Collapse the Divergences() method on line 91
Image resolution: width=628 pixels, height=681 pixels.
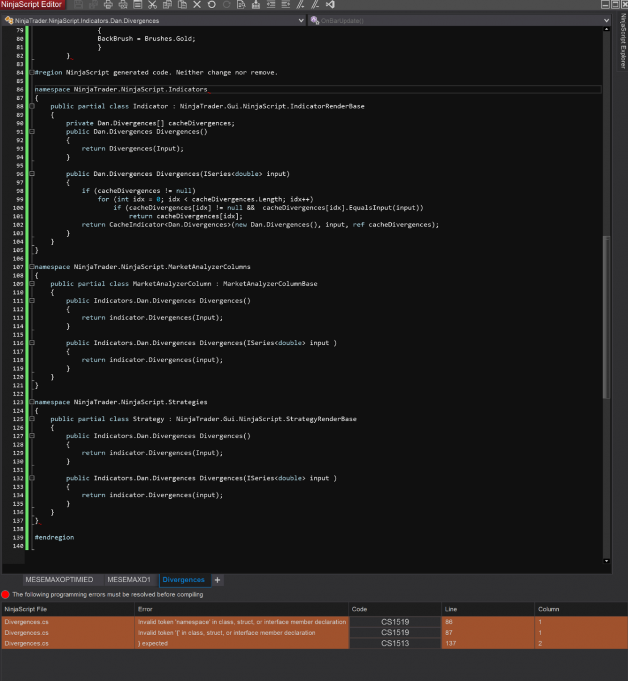click(x=32, y=132)
